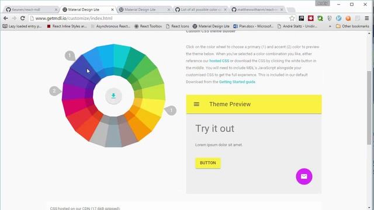Click the blue circular extension icon
Viewport: 374px width, 210px height.
339,18
